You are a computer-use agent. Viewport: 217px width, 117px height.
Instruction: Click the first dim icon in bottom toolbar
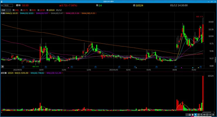[x=187, y=115]
